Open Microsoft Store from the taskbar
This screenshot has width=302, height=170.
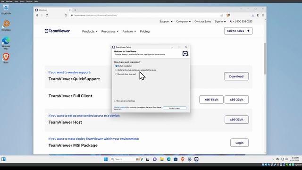[176, 159]
